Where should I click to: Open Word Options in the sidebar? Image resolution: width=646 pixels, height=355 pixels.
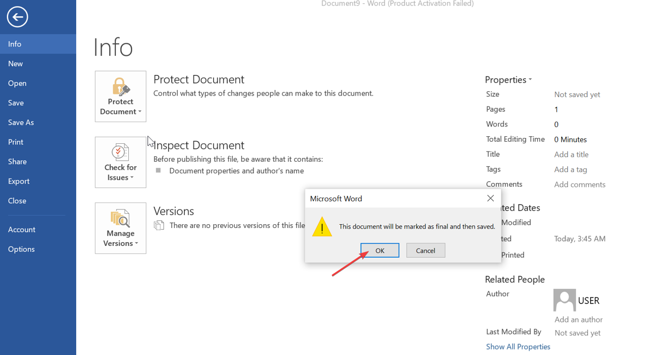pyautogui.click(x=21, y=249)
